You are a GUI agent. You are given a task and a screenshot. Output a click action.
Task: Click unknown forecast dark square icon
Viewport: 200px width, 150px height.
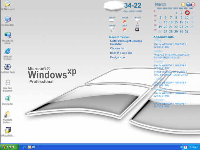click(x=137, y=29)
